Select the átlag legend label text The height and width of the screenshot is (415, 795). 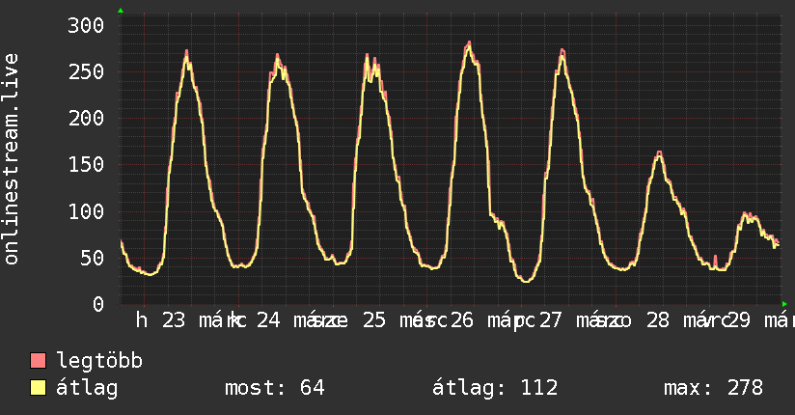87,389
